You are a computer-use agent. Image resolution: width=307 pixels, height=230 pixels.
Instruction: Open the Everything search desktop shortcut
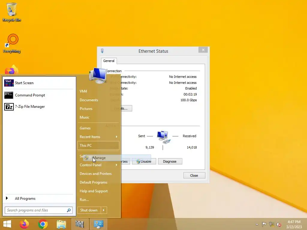pos(12,43)
